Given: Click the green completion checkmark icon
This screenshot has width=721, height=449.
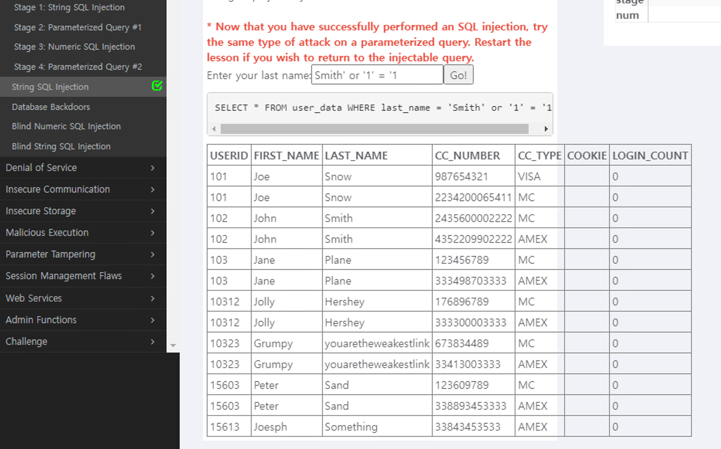Looking at the screenshot, I should 157,86.
